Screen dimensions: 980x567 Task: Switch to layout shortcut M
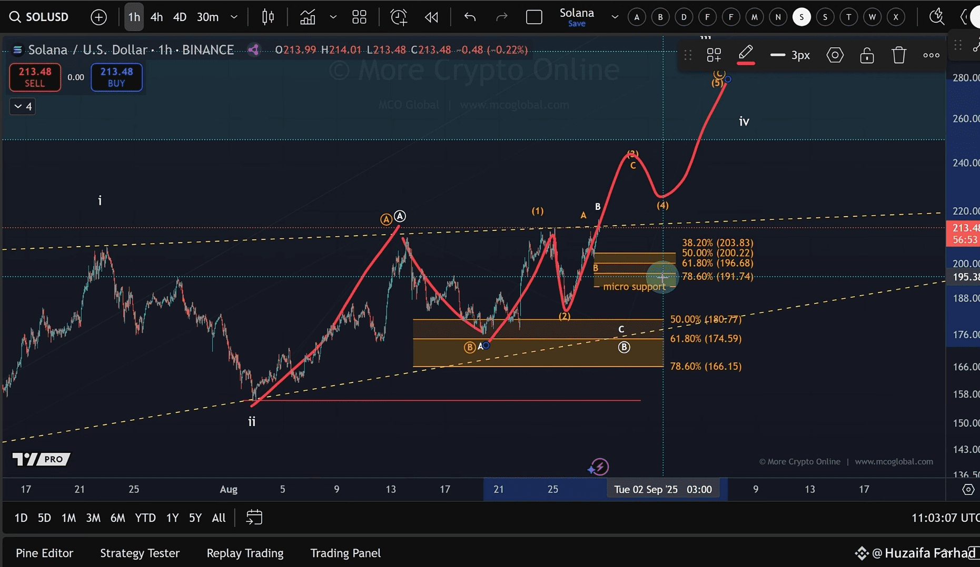pos(754,17)
